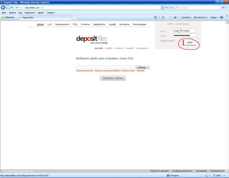
Task: Click the QIP Search box
Action: 198,8
